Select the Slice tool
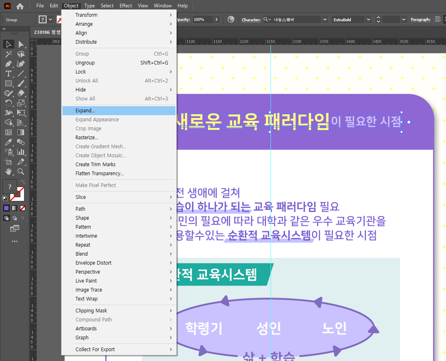Viewport: 446px width, 361px height. (21, 162)
